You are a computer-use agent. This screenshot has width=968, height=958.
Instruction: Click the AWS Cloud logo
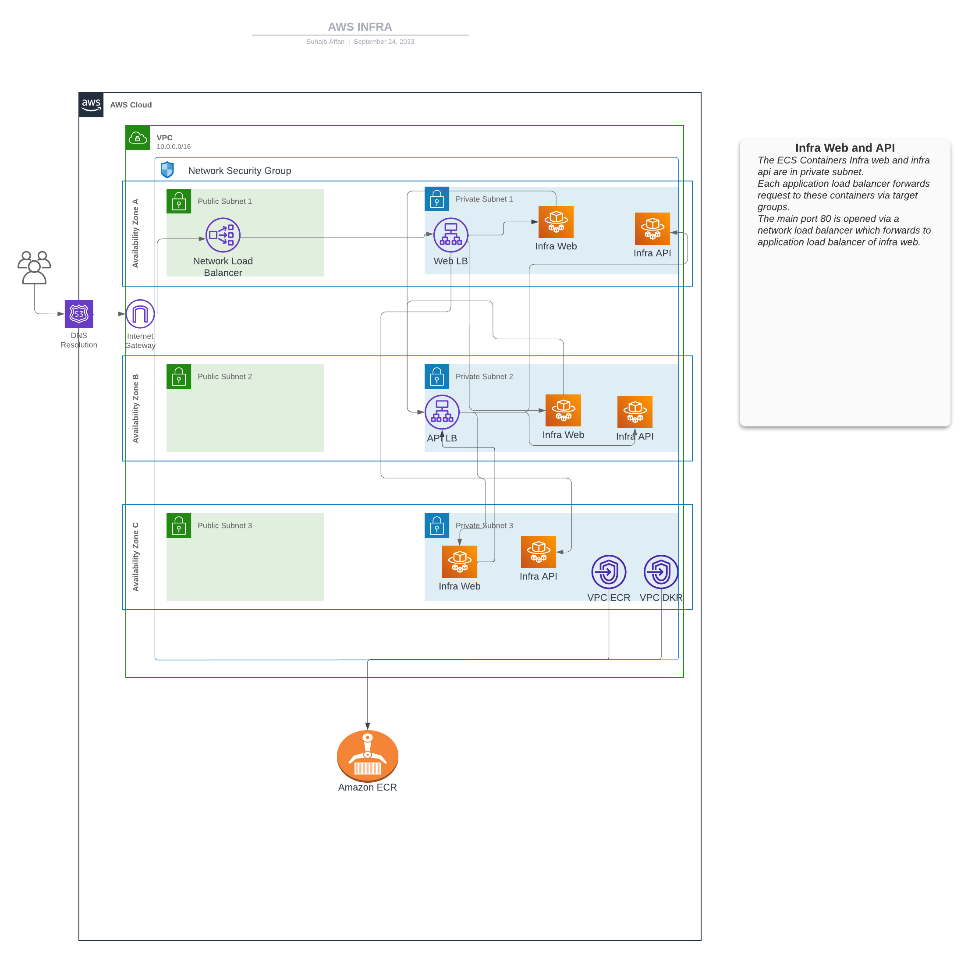91,105
